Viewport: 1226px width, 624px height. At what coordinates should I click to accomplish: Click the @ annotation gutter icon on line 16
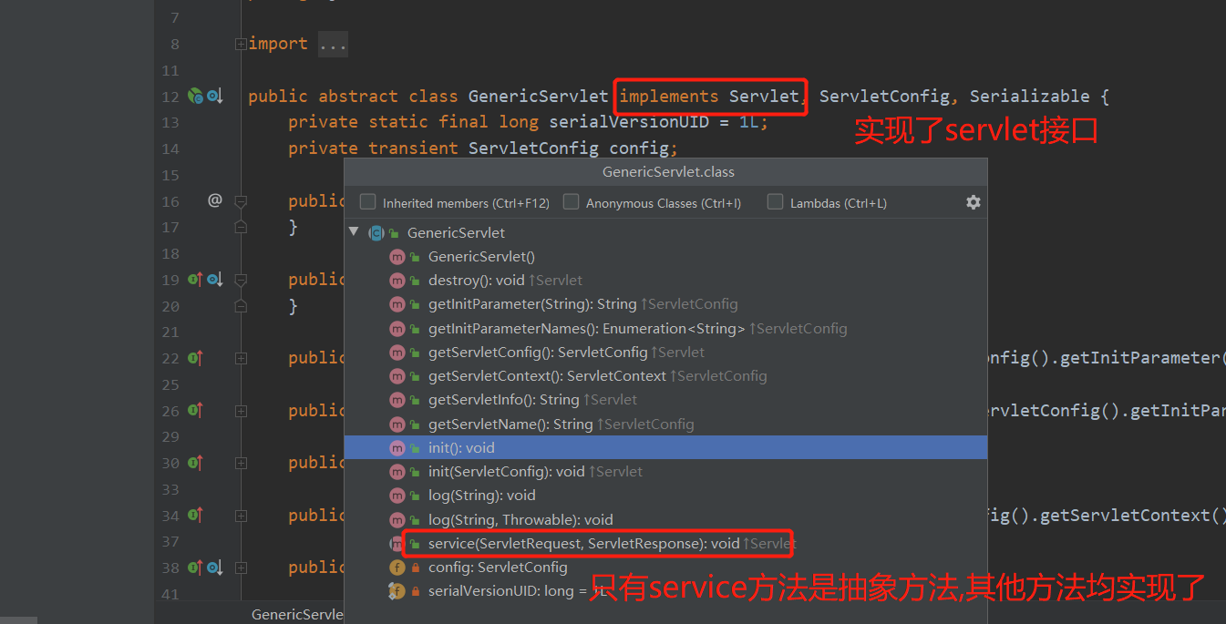pyautogui.click(x=215, y=199)
